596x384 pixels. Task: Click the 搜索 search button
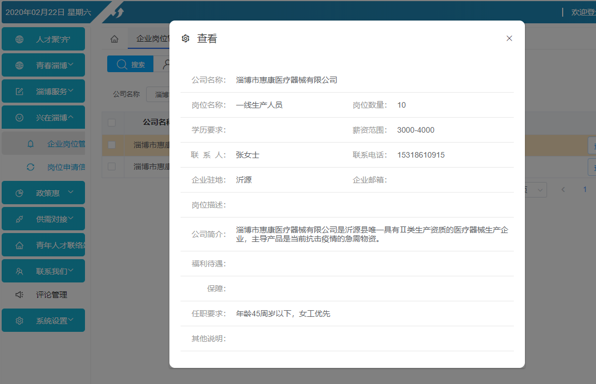tap(130, 64)
